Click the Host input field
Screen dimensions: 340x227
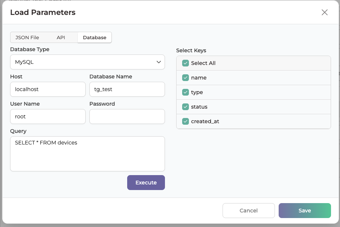48,89
